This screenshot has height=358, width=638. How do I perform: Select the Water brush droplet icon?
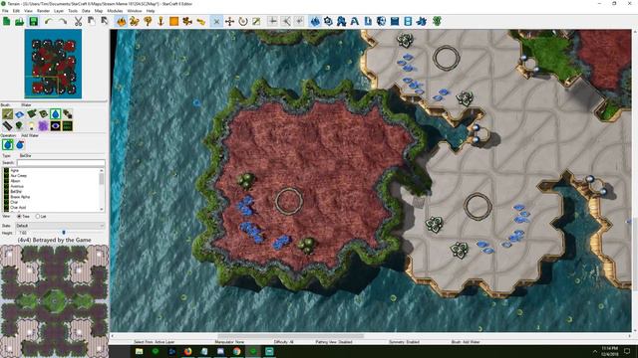click(x=56, y=114)
